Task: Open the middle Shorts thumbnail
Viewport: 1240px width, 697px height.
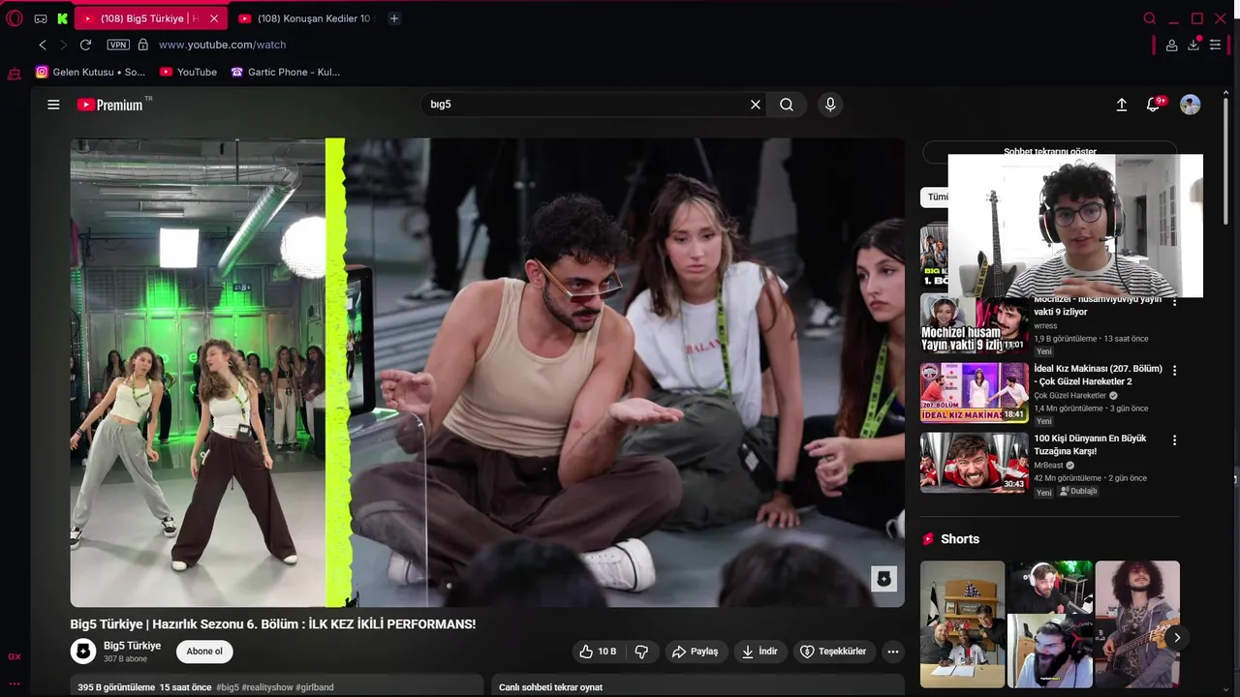Action: [1050, 624]
